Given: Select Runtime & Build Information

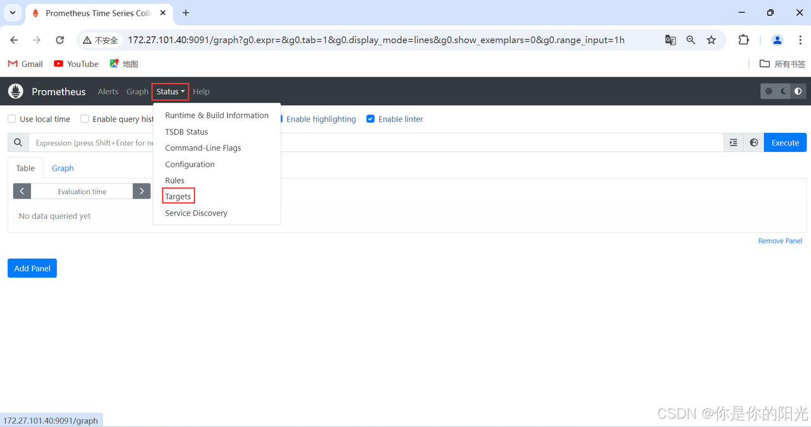Looking at the screenshot, I should 217,115.
